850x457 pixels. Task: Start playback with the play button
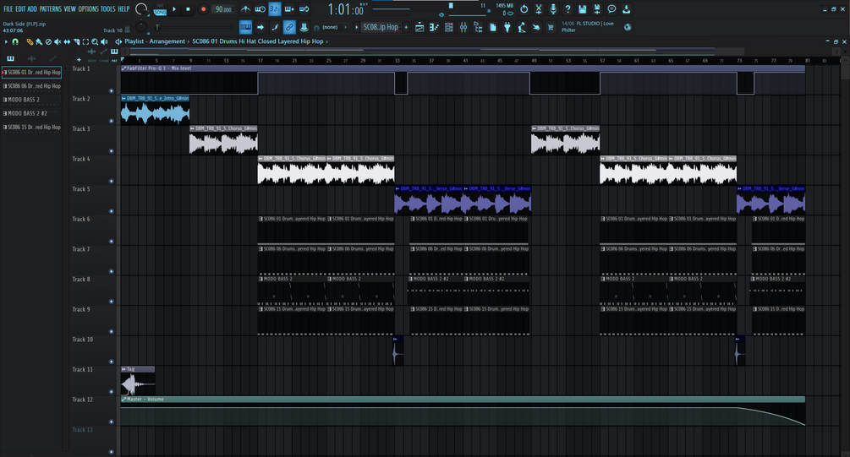coord(174,9)
